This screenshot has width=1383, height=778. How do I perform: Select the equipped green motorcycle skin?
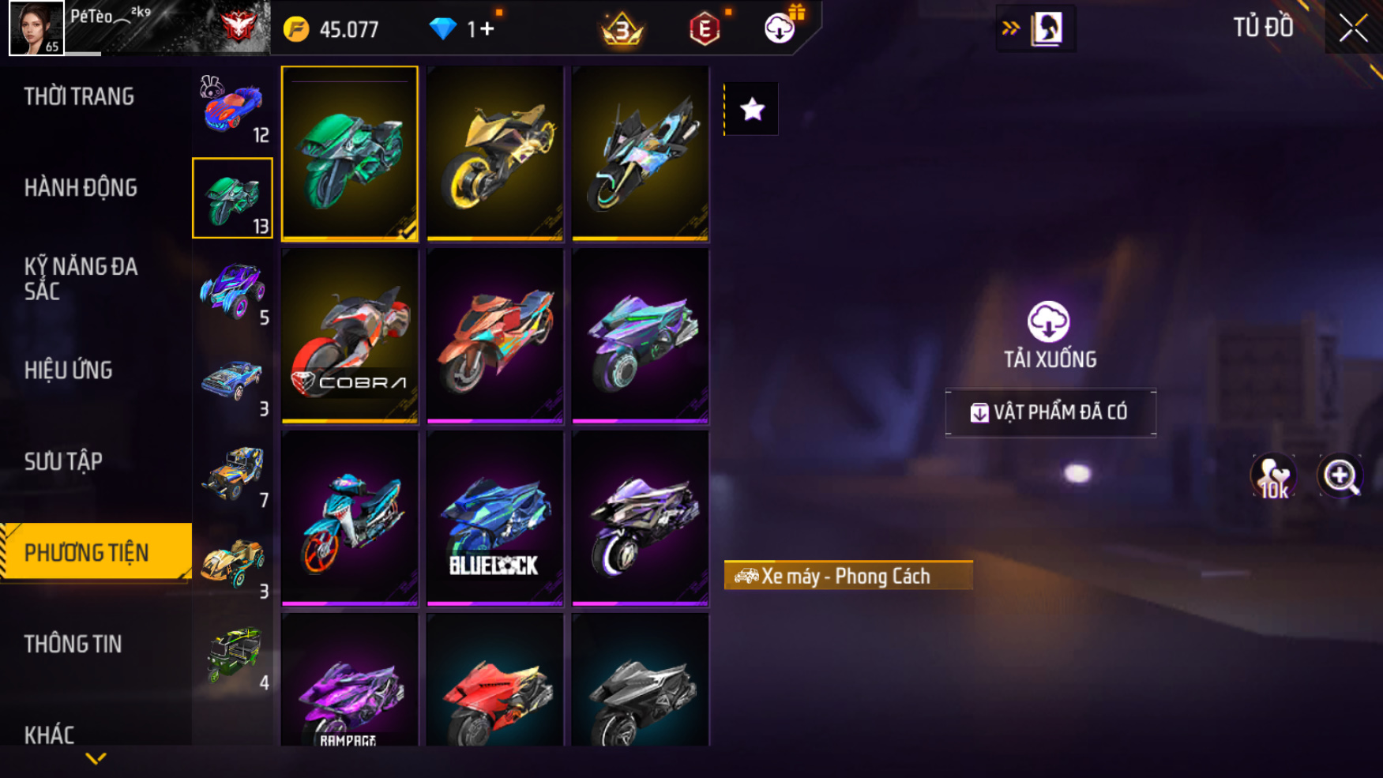350,153
